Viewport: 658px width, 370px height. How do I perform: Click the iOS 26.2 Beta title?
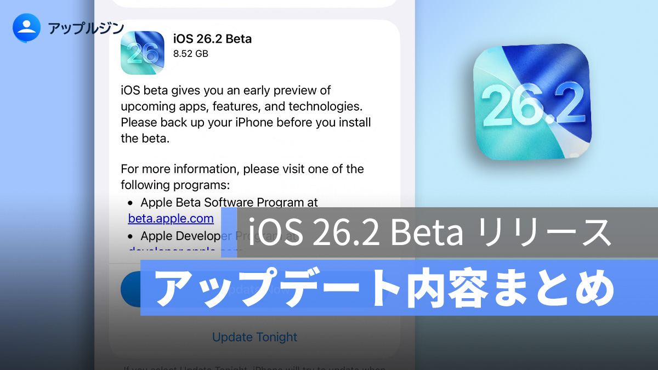pos(212,39)
